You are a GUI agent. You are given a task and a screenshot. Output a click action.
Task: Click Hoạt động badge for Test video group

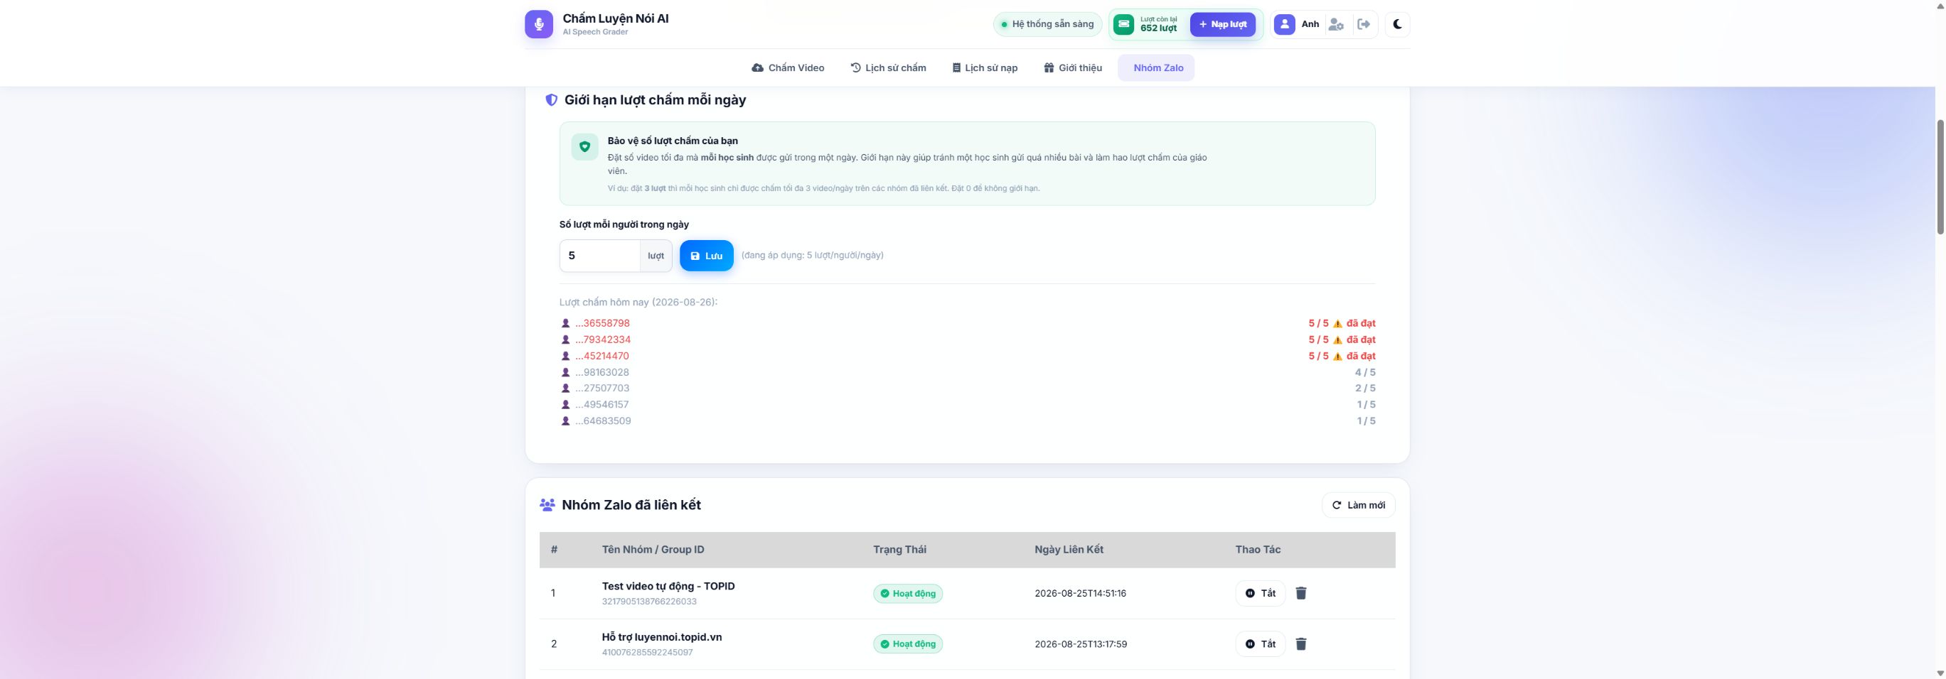point(907,593)
